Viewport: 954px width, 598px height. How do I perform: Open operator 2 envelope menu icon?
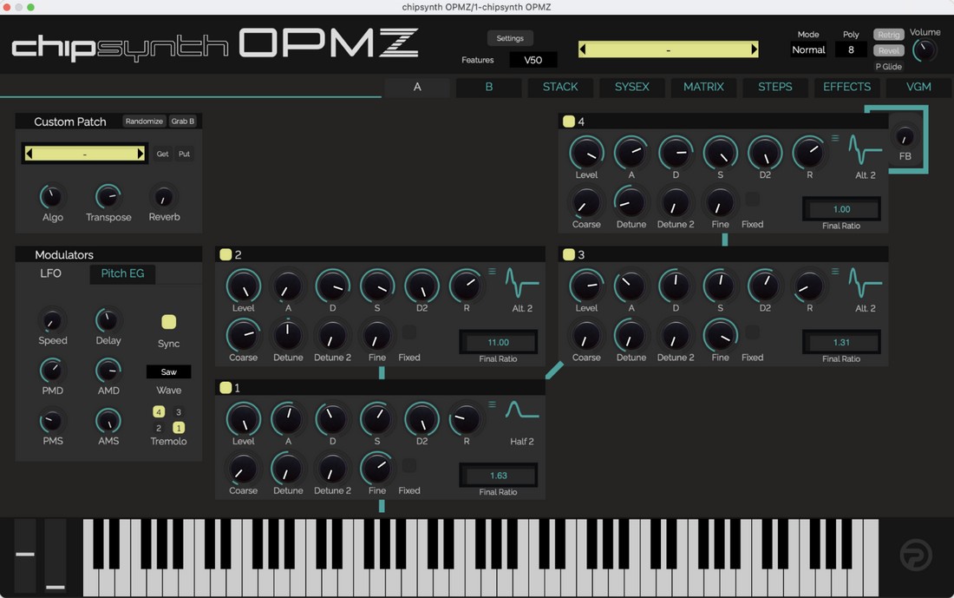tap(493, 272)
